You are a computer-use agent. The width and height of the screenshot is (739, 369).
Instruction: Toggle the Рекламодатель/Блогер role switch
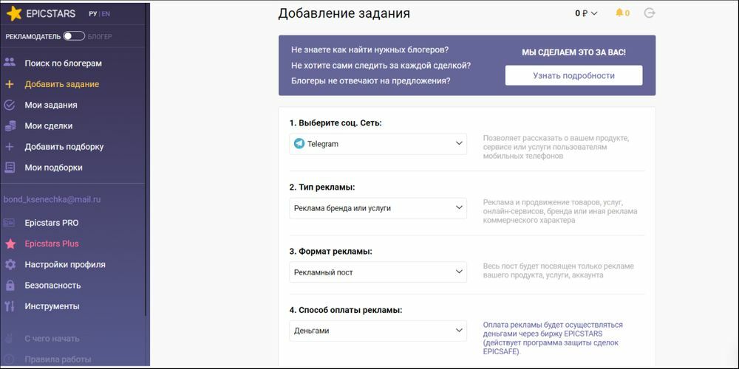point(74,36)
